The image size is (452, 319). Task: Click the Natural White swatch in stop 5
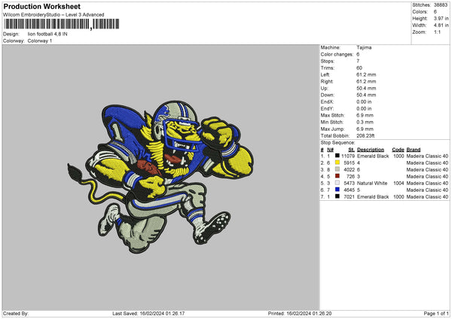[x=337, y=183]
